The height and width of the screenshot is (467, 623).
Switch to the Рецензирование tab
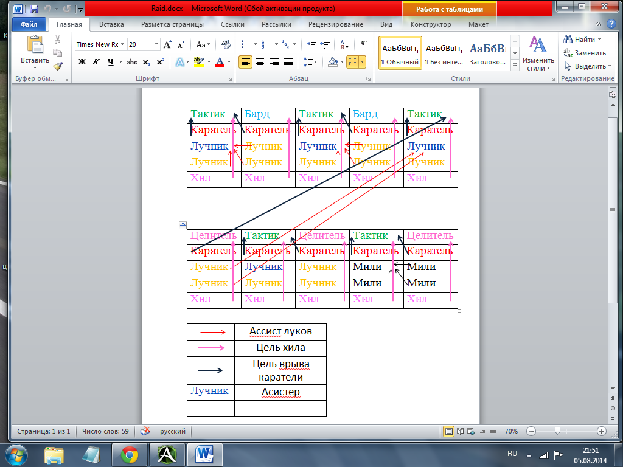pos(336,24)
